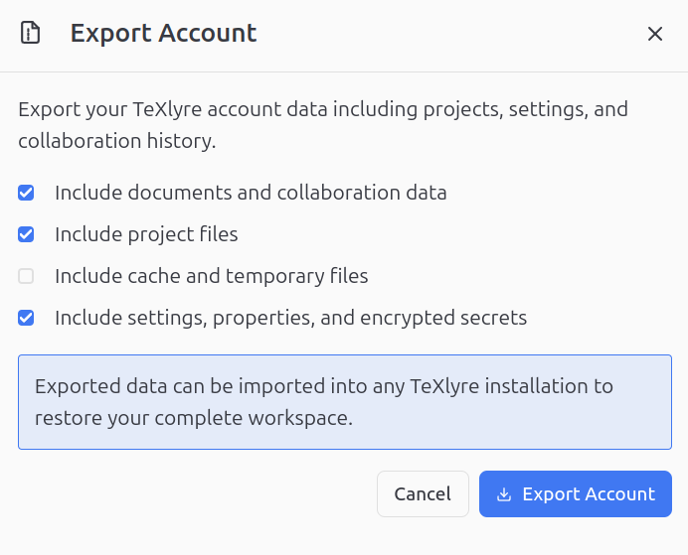Toggle settings, properties, and encrypted secrets checkbox
688x555 pixels.
point(27,319)
